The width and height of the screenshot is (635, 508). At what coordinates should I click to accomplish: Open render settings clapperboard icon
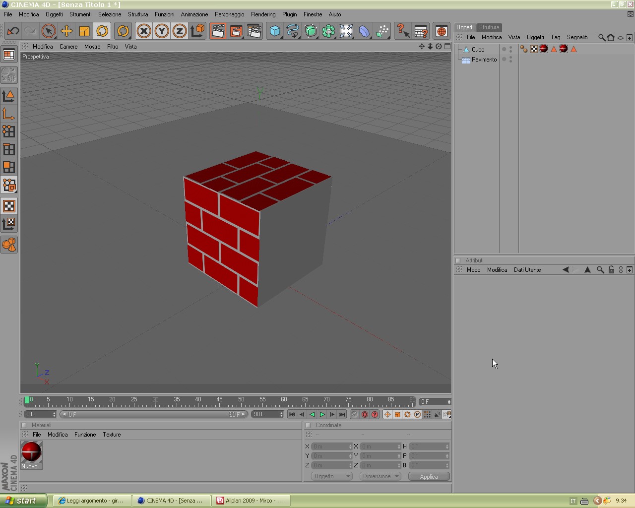click(254, 31)
